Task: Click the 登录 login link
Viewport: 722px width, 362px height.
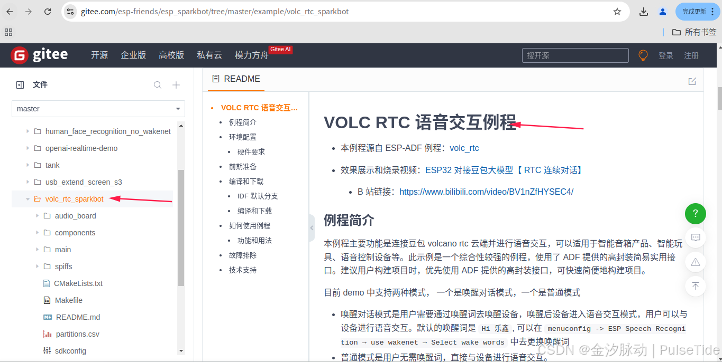Action: 666,55
